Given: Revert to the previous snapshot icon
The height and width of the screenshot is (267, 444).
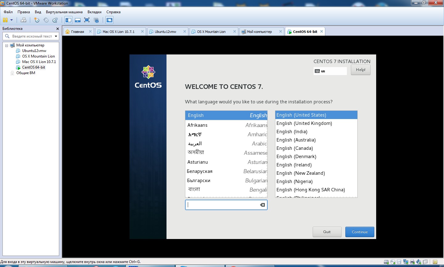Looking at the screenshot, I should tap(46, 20).
